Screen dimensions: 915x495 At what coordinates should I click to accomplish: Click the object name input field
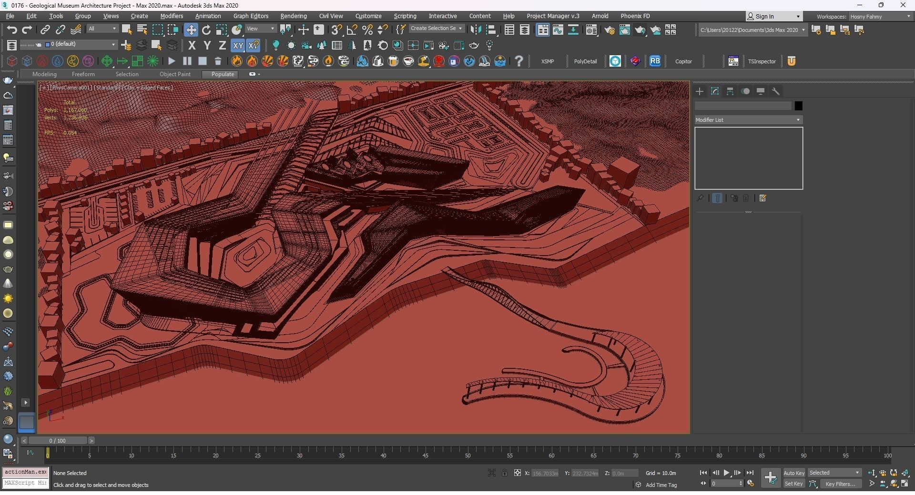pyautogui.click(x=743, y=106)
